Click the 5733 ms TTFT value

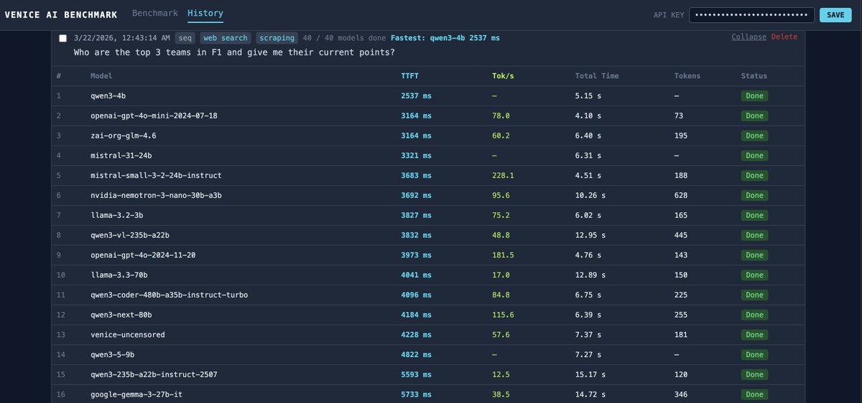(x=417, y=394)
